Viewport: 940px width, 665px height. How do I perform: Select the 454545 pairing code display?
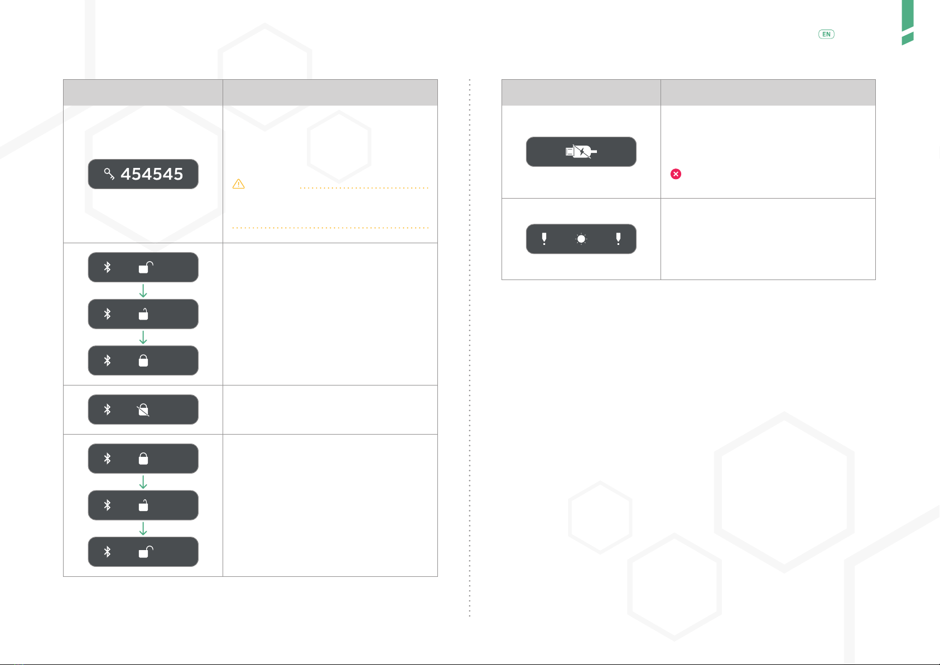[143, 174]
